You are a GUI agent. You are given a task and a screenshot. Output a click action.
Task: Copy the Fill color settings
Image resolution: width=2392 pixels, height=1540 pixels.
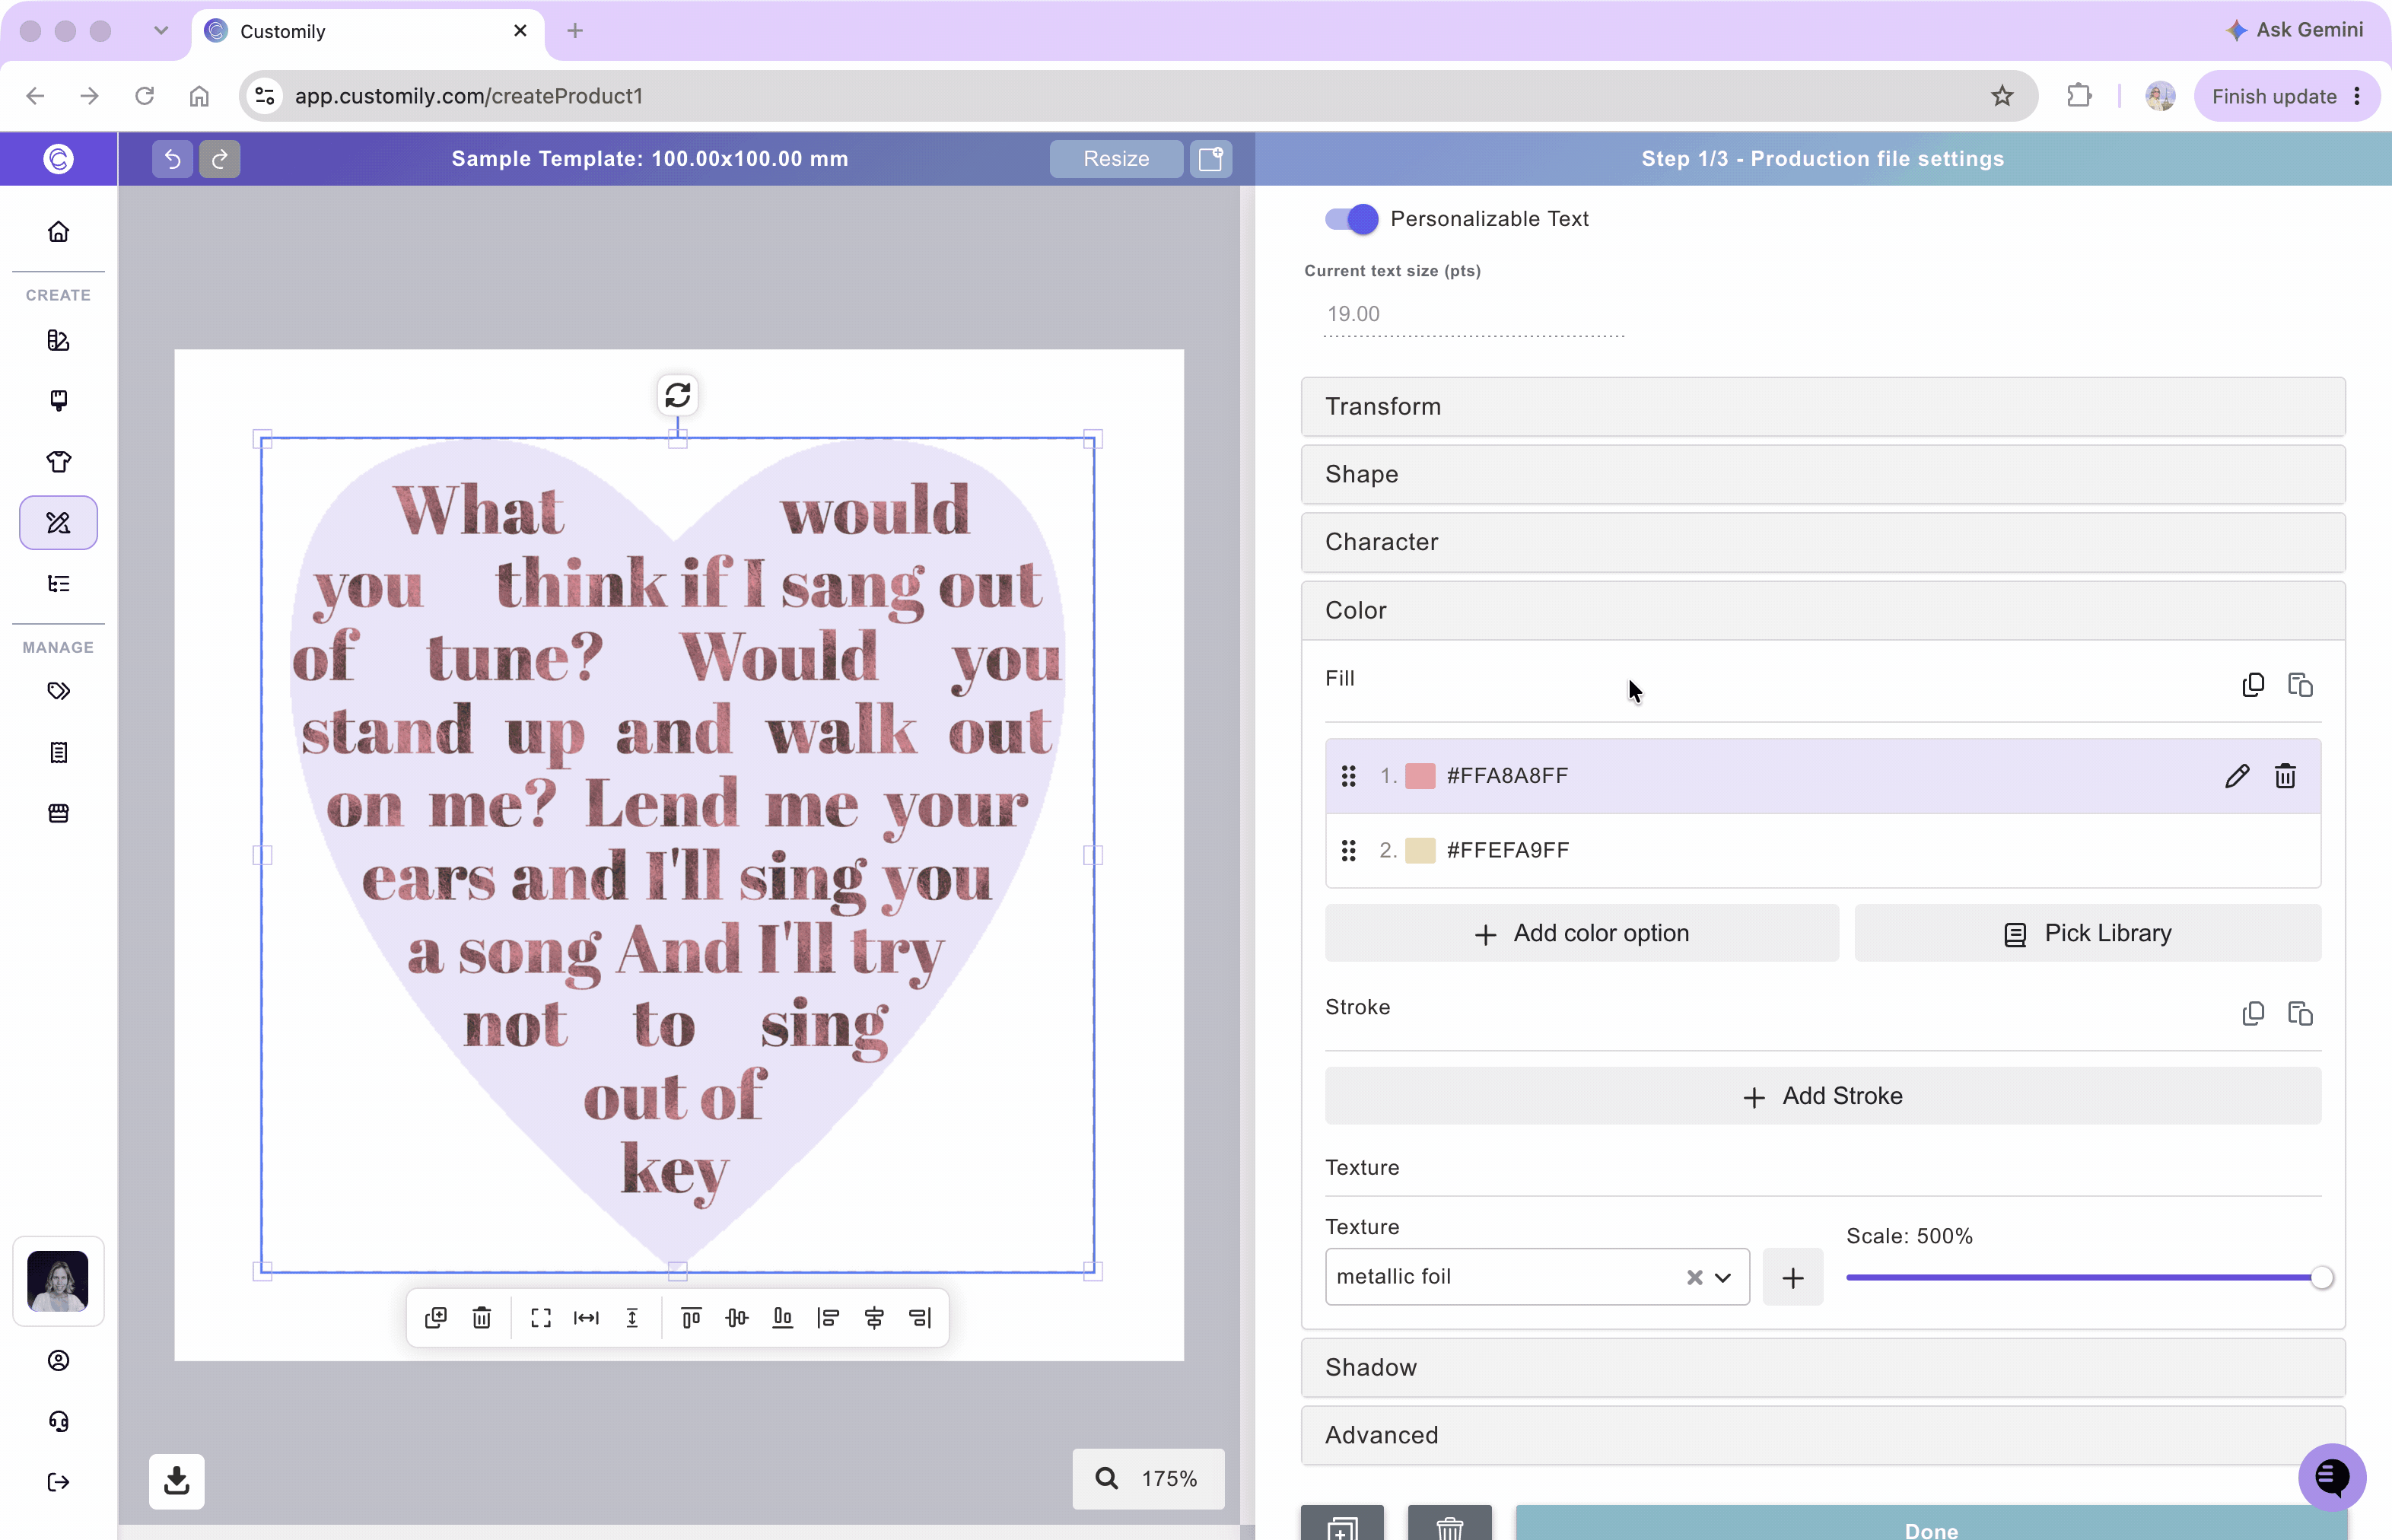click(2253, 685)
